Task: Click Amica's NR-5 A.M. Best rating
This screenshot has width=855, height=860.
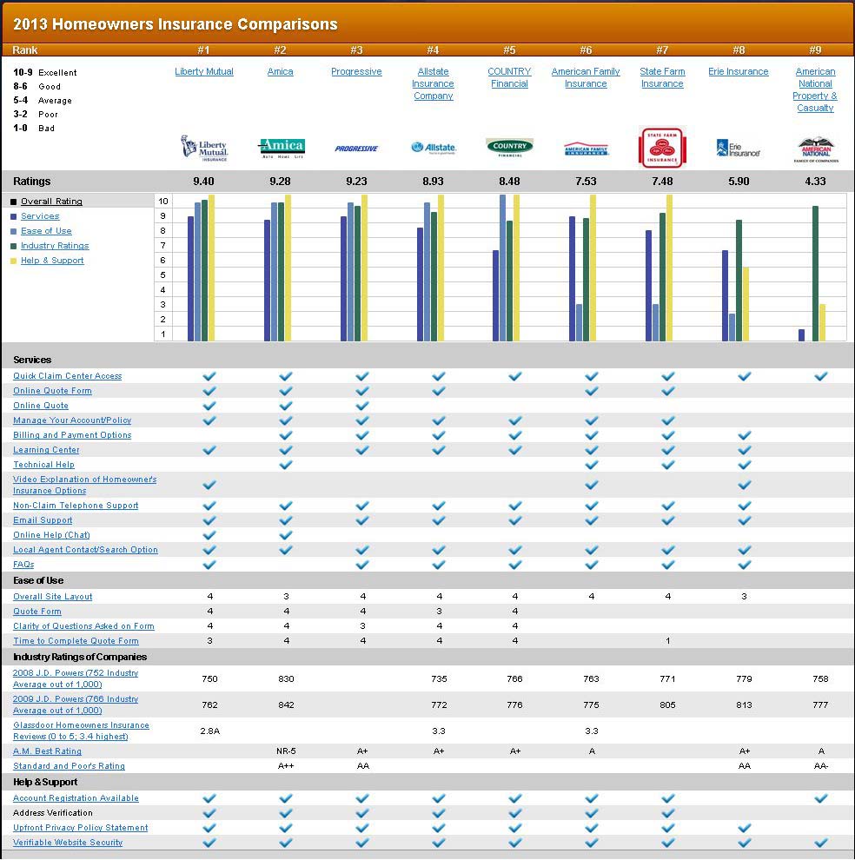Action: coord(286,751)
